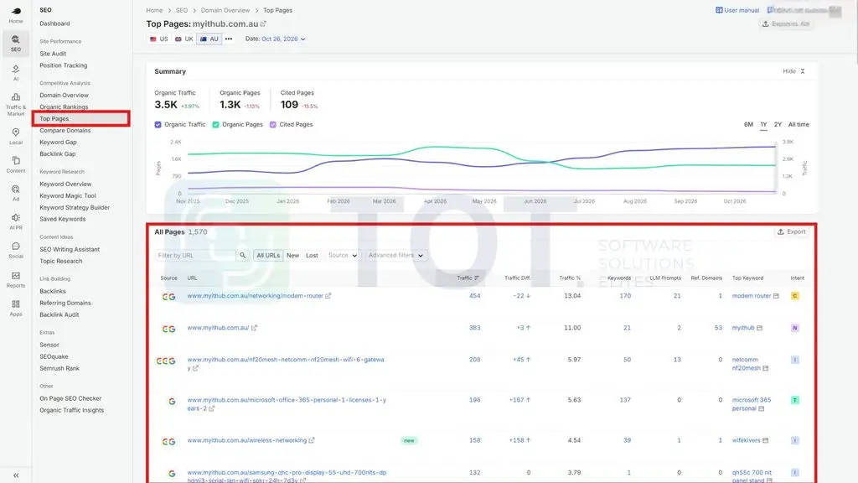
Task: Click the N intent badge for homepage row
Action: coord(794,328)
